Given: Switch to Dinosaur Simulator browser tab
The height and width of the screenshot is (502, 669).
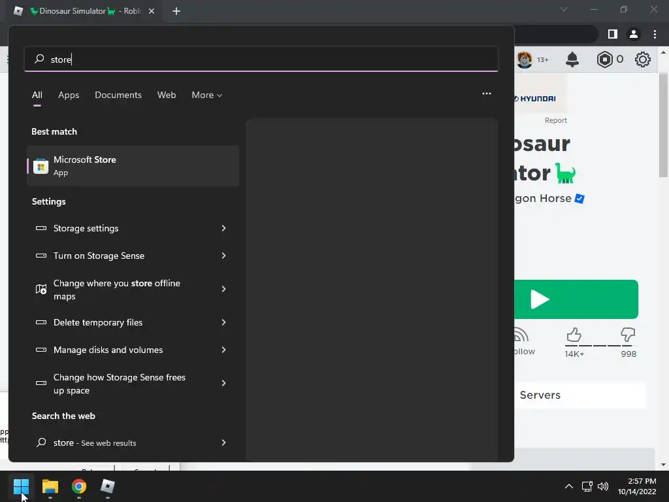Looking at the screenshot, I should pyautogui.click(x=86, y=11).
